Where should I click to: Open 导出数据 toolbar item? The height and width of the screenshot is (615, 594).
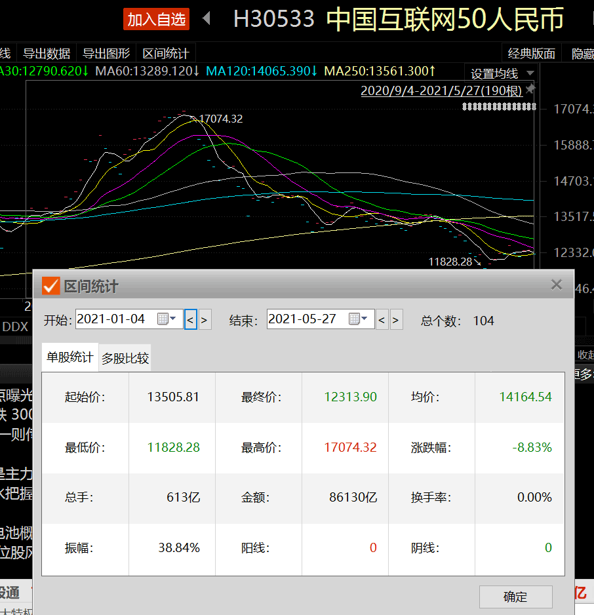pos(47,53)
